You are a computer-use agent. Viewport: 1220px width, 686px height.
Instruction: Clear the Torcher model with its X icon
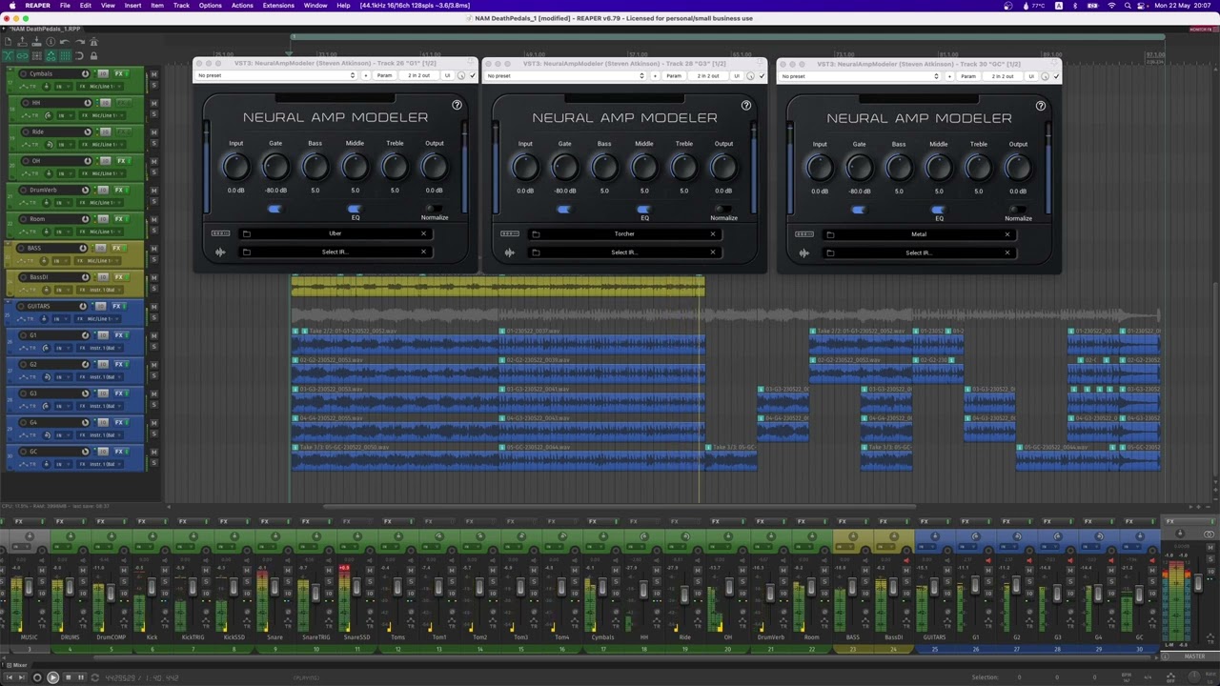pyautogui.click(x=713, y=233)
